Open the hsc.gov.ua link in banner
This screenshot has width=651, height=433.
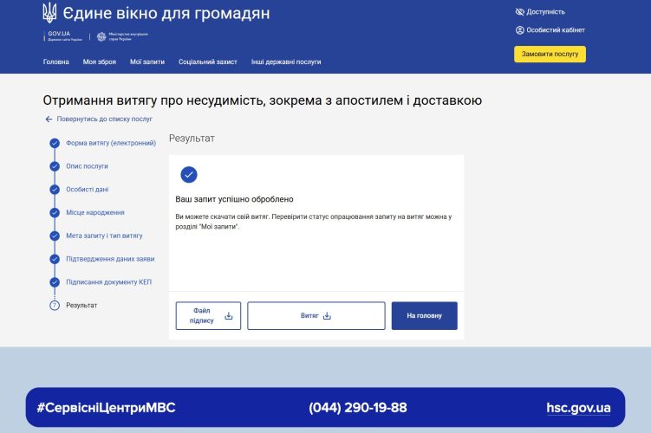[x=578, y=408]
